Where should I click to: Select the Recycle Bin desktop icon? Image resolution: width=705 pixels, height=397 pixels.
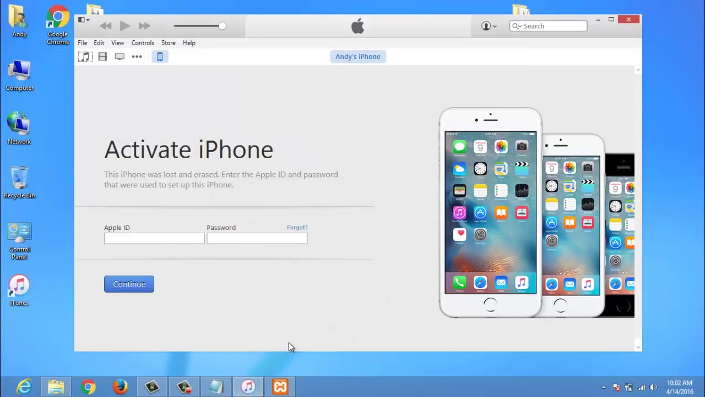click(19, 183)
